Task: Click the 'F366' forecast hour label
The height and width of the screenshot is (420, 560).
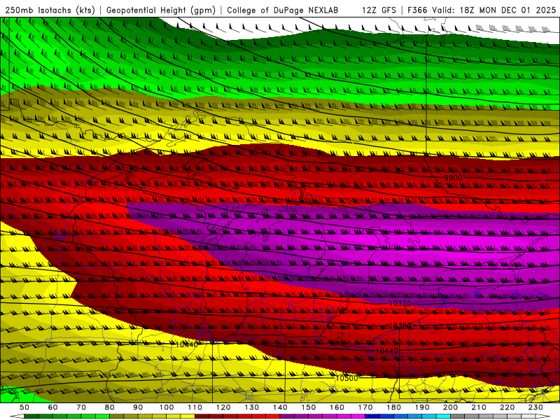Action: [x=417, y=10]
